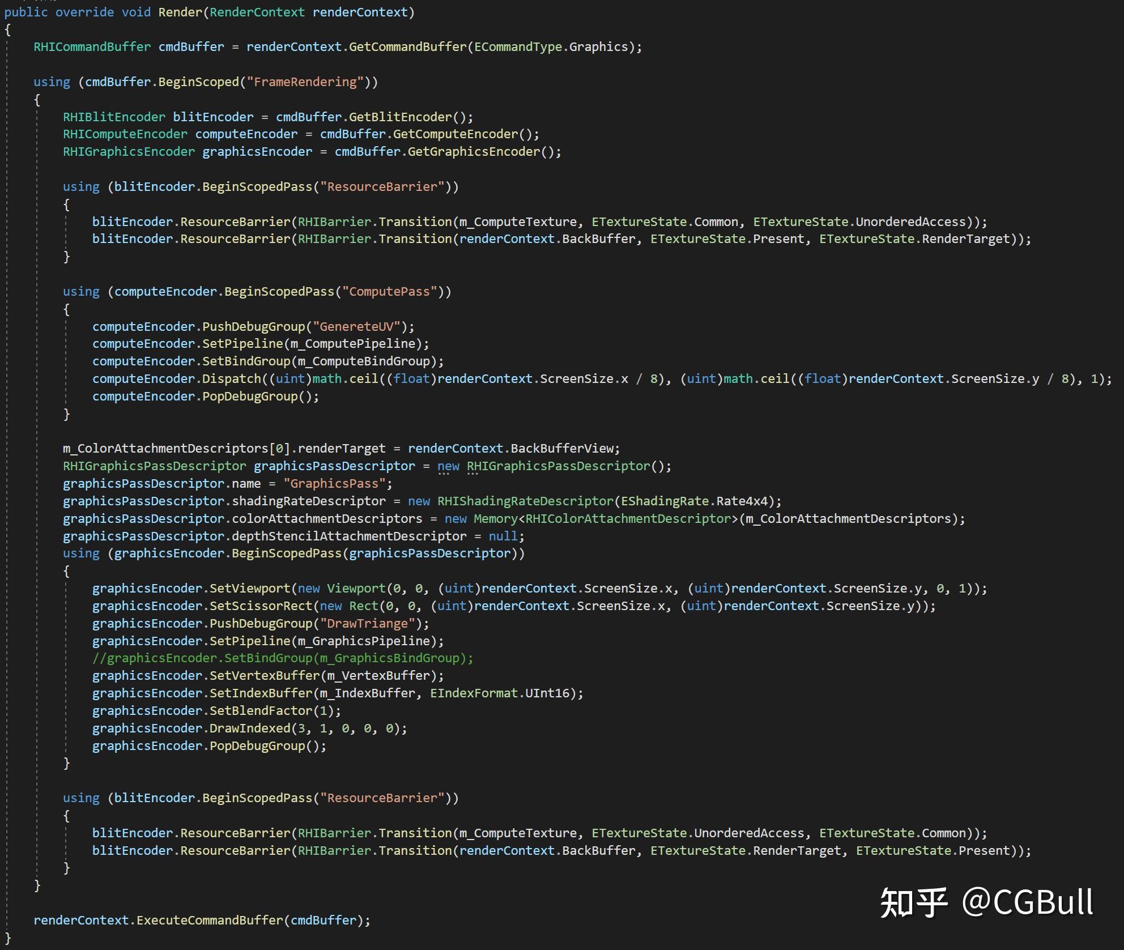1124x950 pixels.
Task: Click the GetGraphicsEncoder method call
Action: coord(474,151)
